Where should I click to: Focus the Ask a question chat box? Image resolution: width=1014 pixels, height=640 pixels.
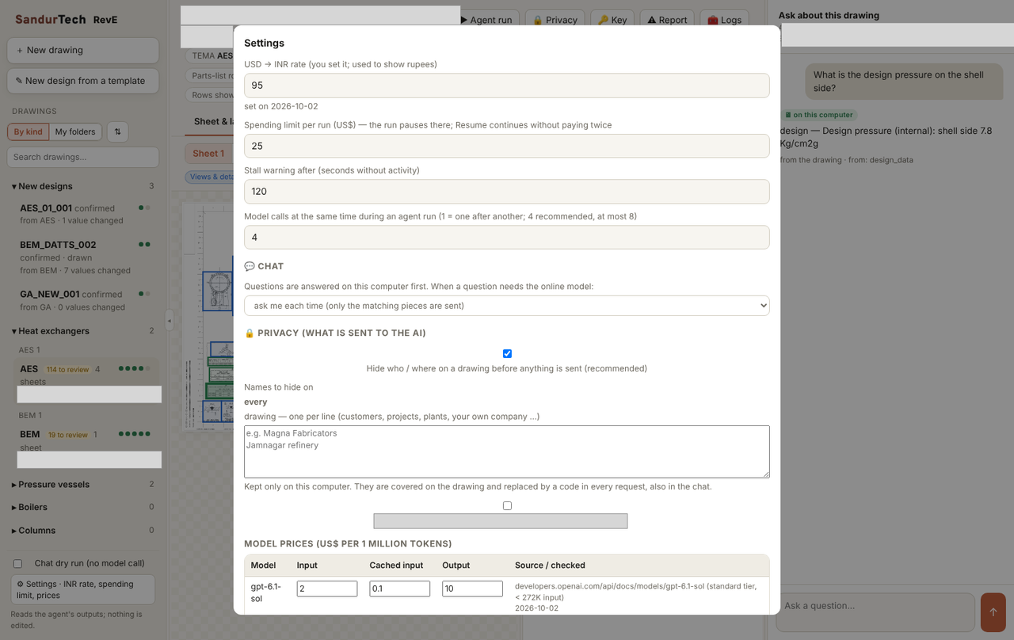pos(875,612)
